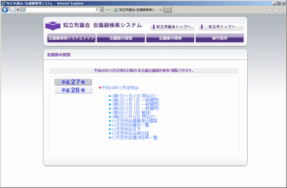This screenshot has height=188, width=287.
Task: Click the Home icon in toolbar
Action: coord(269,10)
